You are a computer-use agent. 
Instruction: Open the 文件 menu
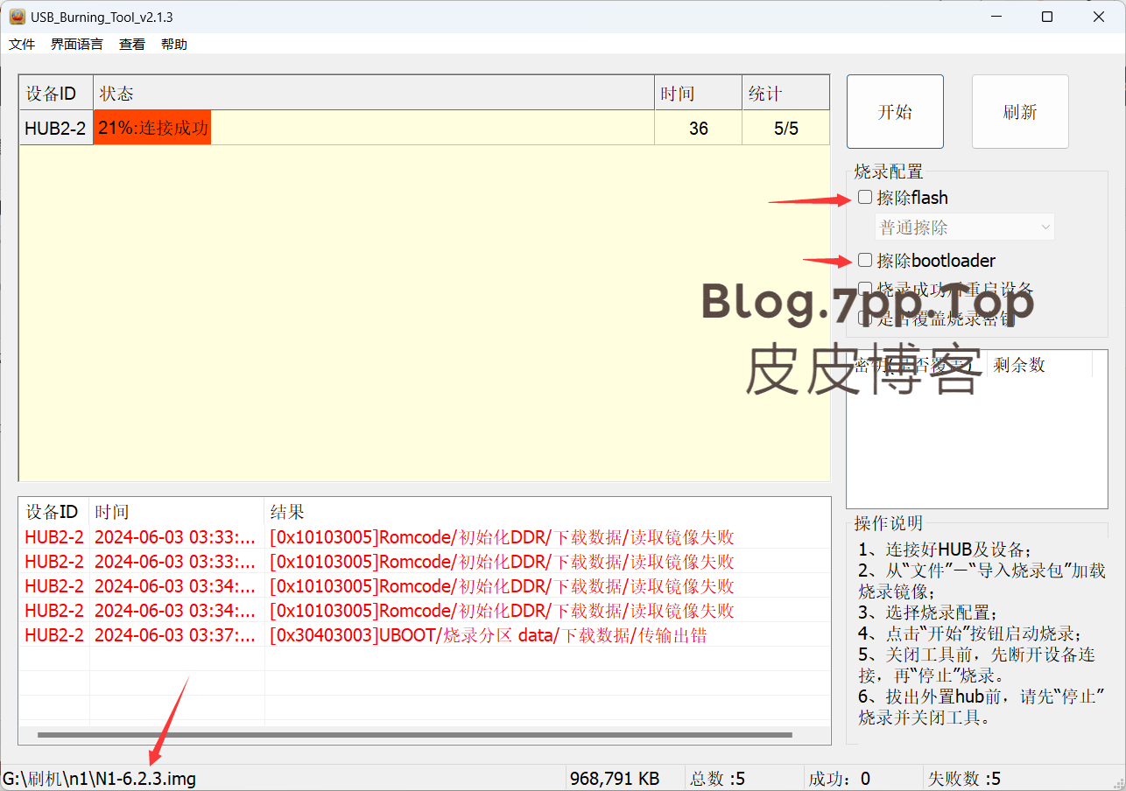coord(22,45)
